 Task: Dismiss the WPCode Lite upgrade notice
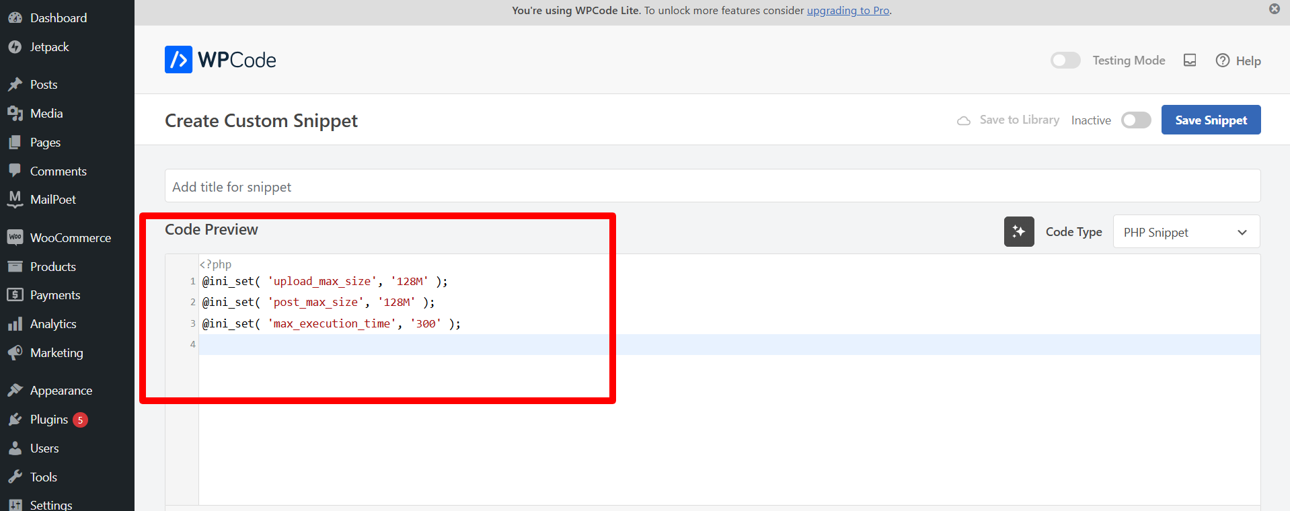[1274, 9]
